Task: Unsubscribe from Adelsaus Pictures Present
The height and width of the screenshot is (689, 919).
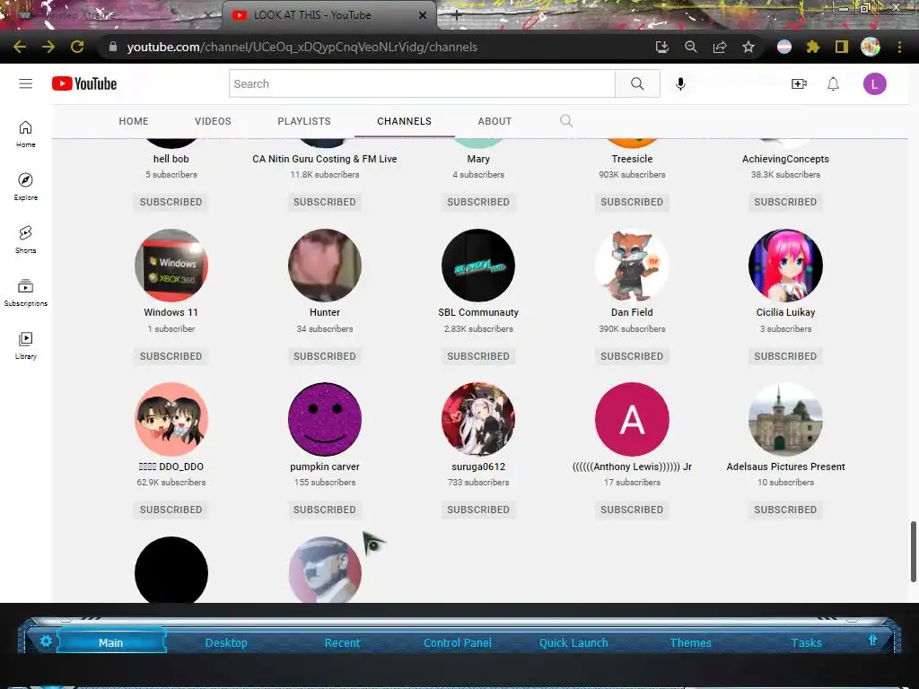Action: click(785, 510)
